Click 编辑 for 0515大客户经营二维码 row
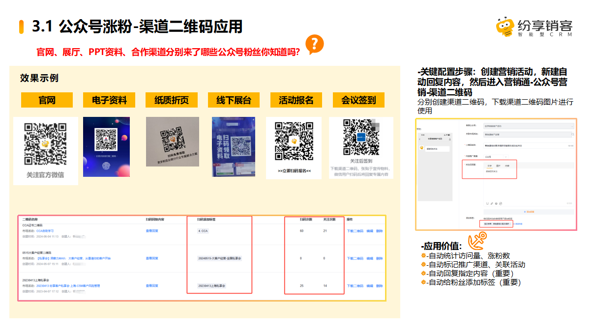Screen dimensions: 593x333 pyautogui.click(x=370, y=258)
